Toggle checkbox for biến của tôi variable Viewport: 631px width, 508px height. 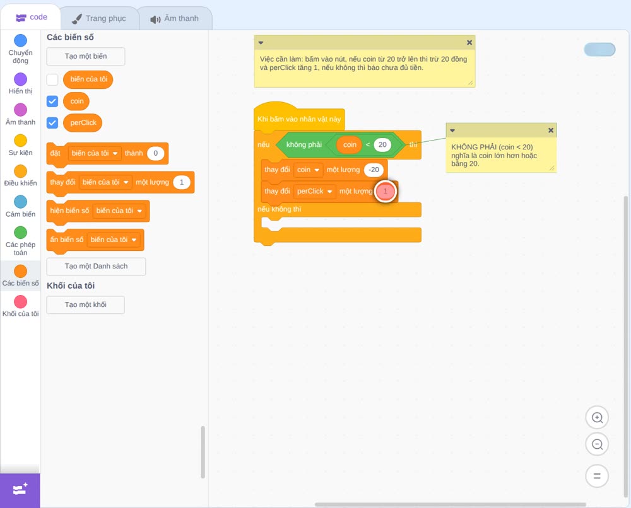click(52, 79)
